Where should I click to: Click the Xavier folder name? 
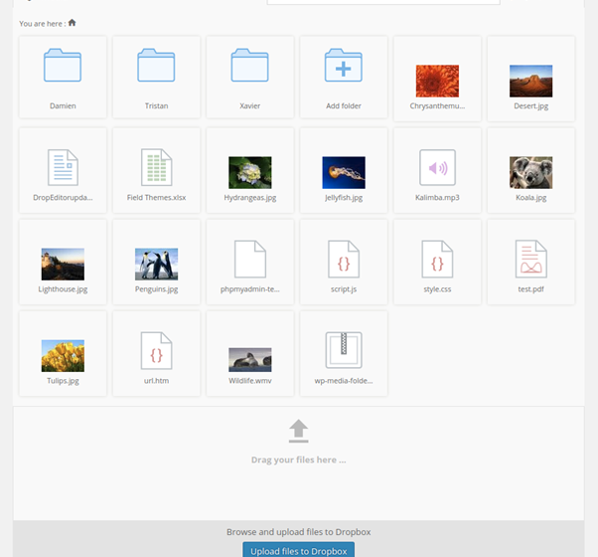(x=249, y=105)
